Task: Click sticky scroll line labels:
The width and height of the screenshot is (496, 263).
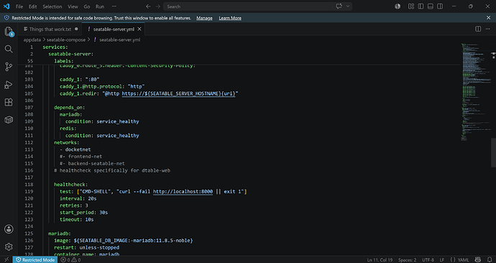Action: click(x=63, y=61)
